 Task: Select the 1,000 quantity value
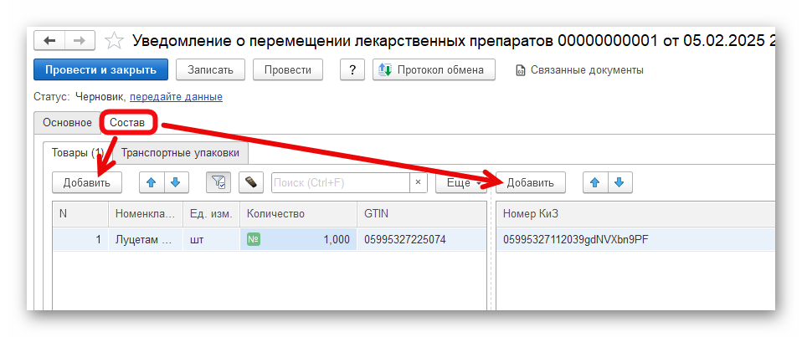(x=337, y=239)
